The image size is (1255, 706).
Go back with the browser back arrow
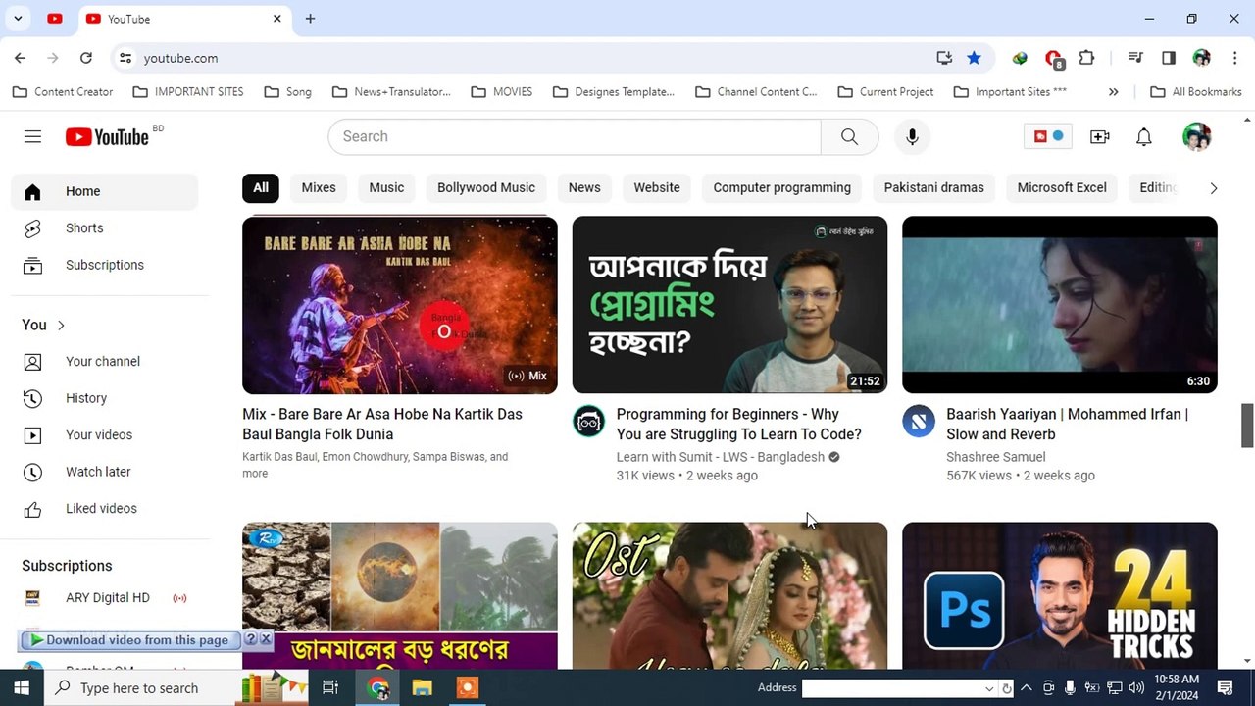(20, 58)
